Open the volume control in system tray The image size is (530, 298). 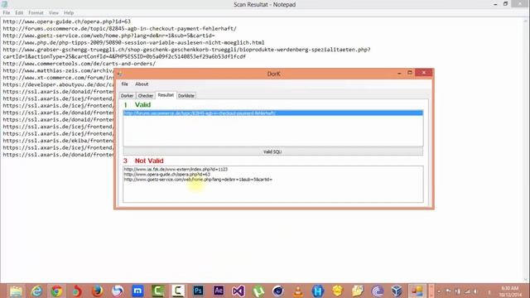coord(475,291)
